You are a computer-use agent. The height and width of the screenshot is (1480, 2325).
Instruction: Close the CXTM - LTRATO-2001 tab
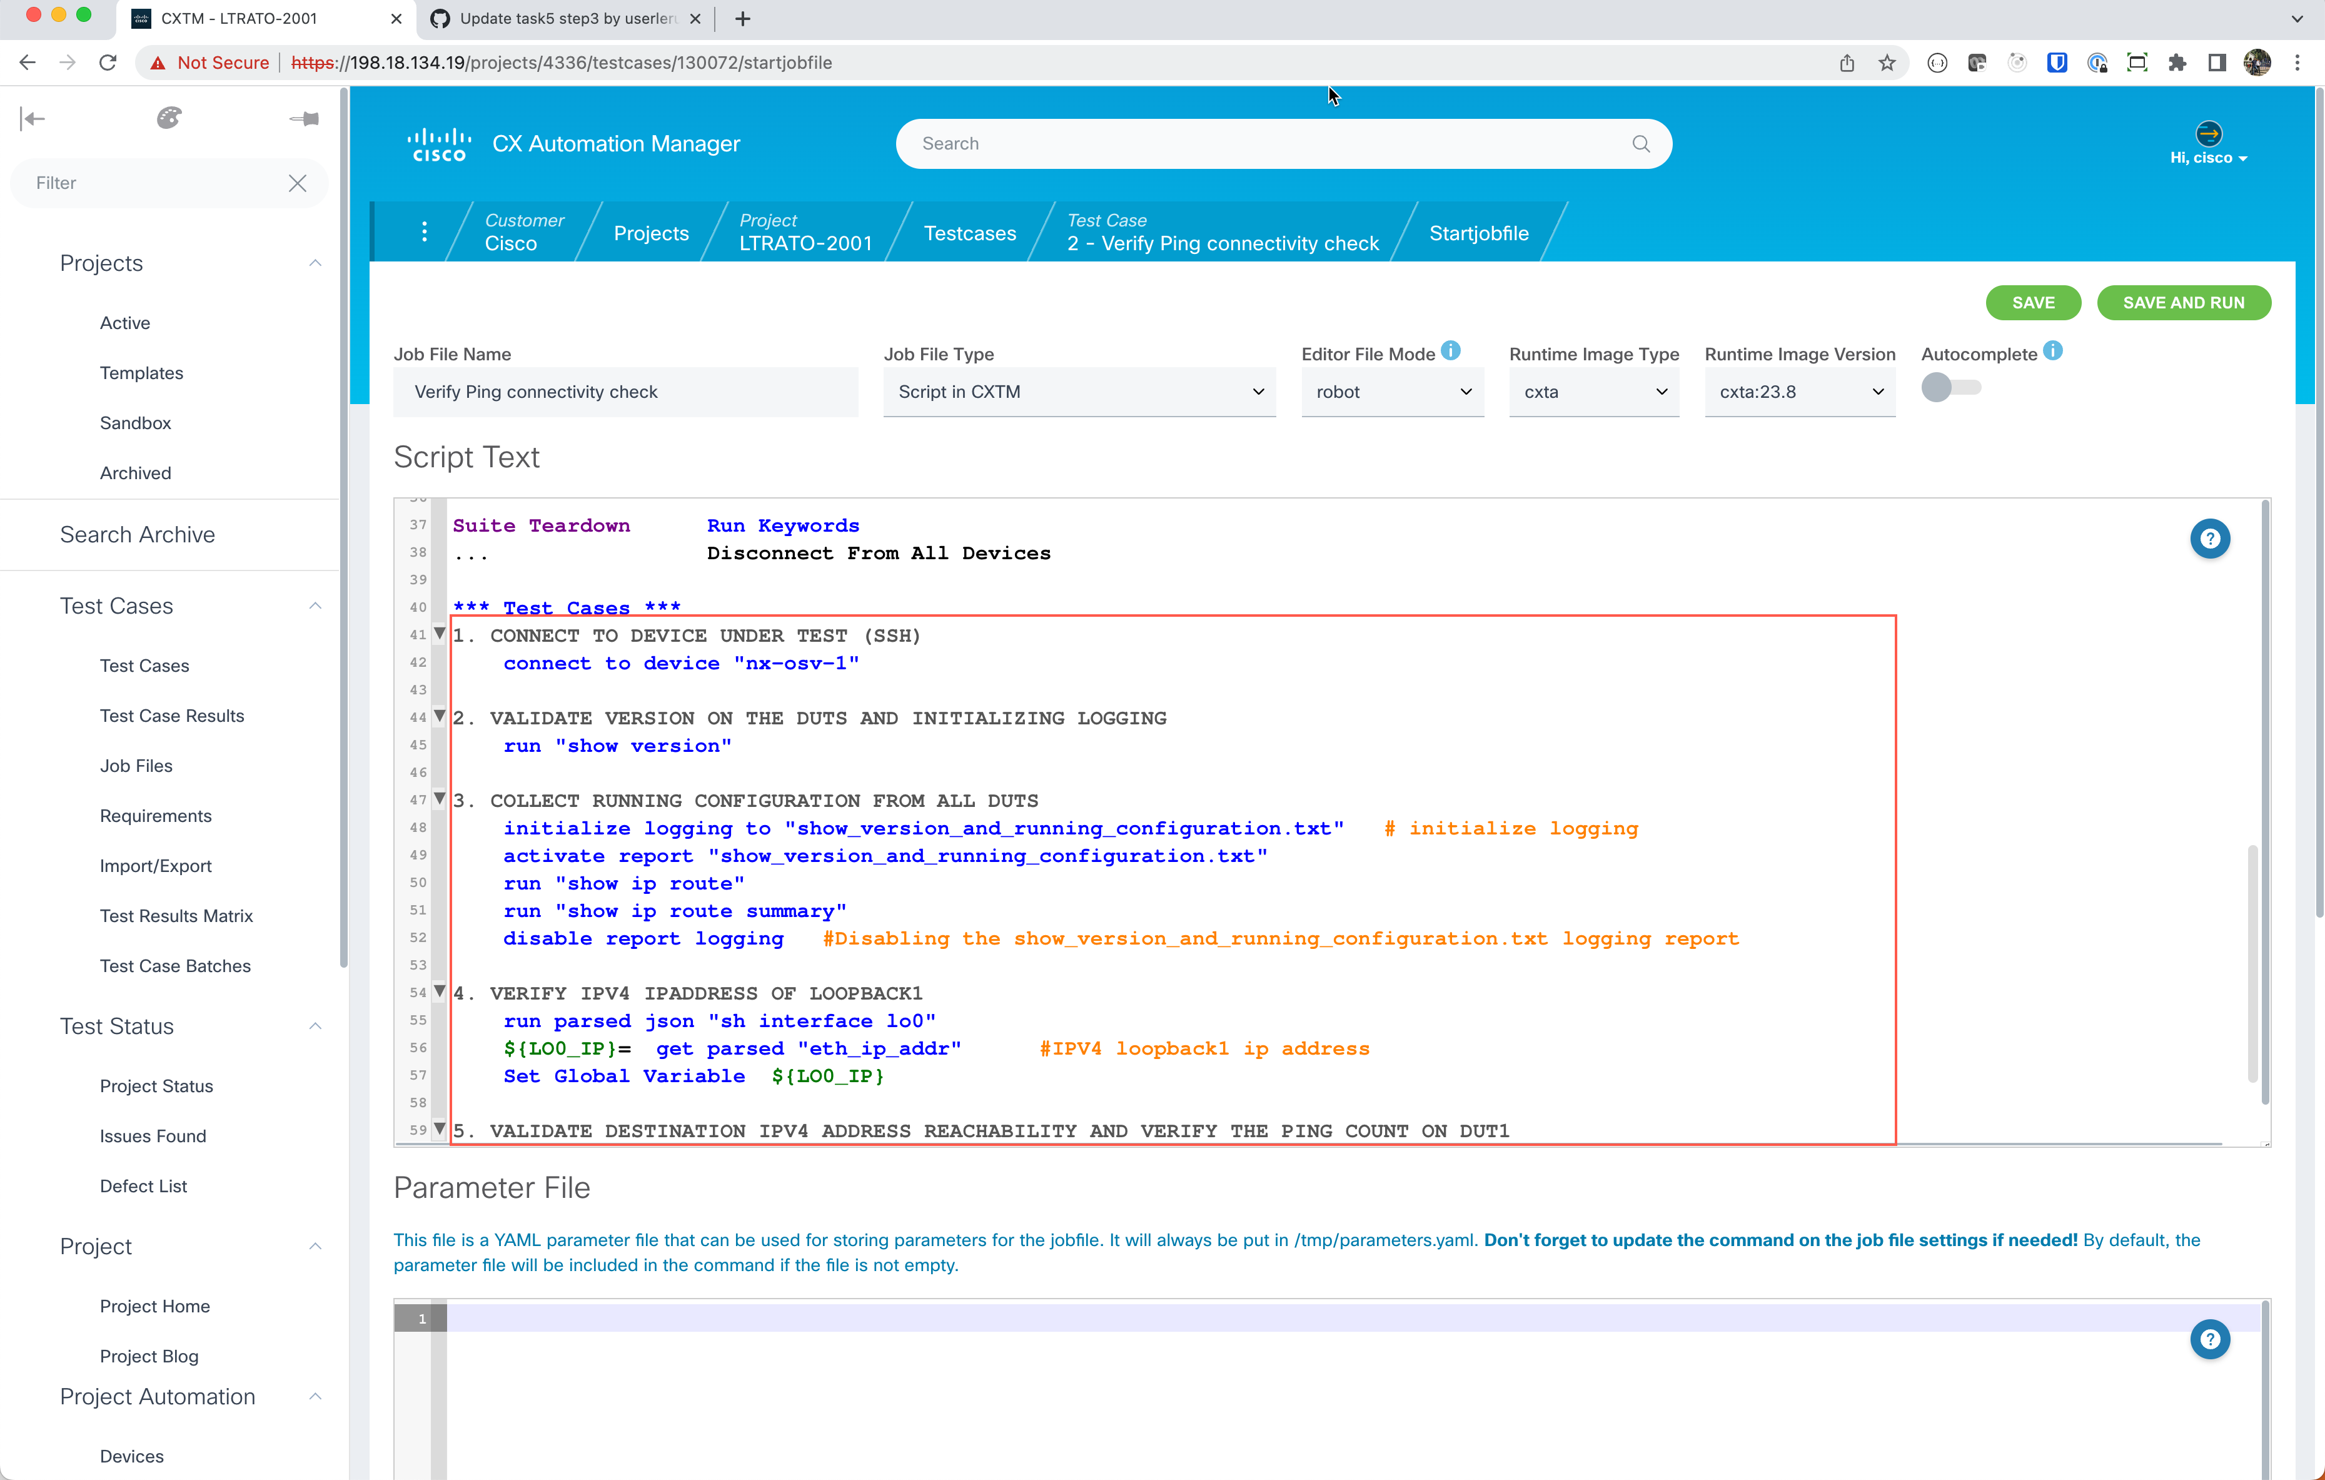click(x=396, y=18)
